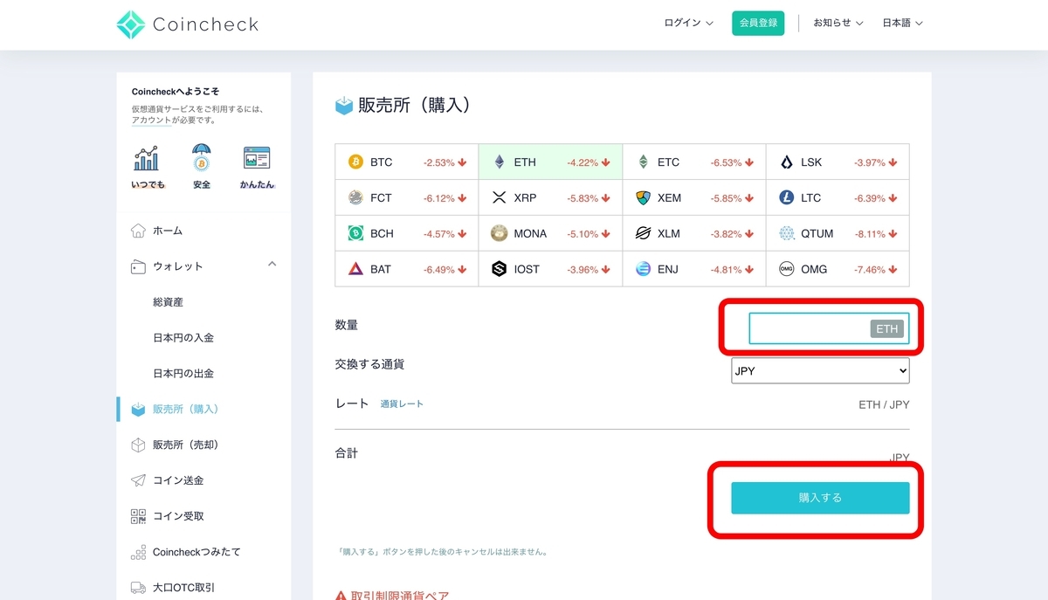Click the 取引制限通貨ペア warning heading
The width and height of the screenshot is (1048, 600).
point(393,594)
